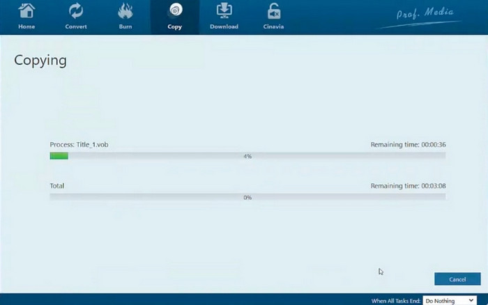The image size is (488, 305).
Task: Open the Burn flame icon
Action: click(x=125, y=11)
